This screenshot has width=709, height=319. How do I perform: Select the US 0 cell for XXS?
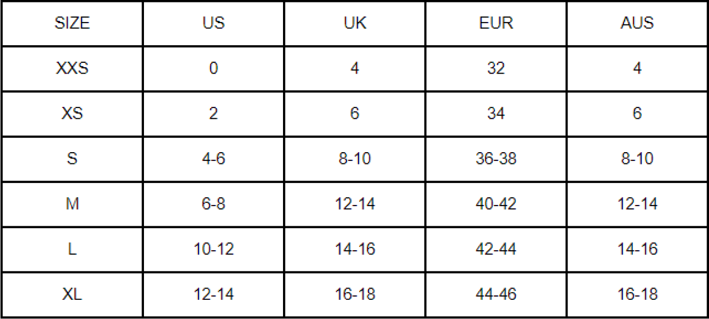[213, 68]
